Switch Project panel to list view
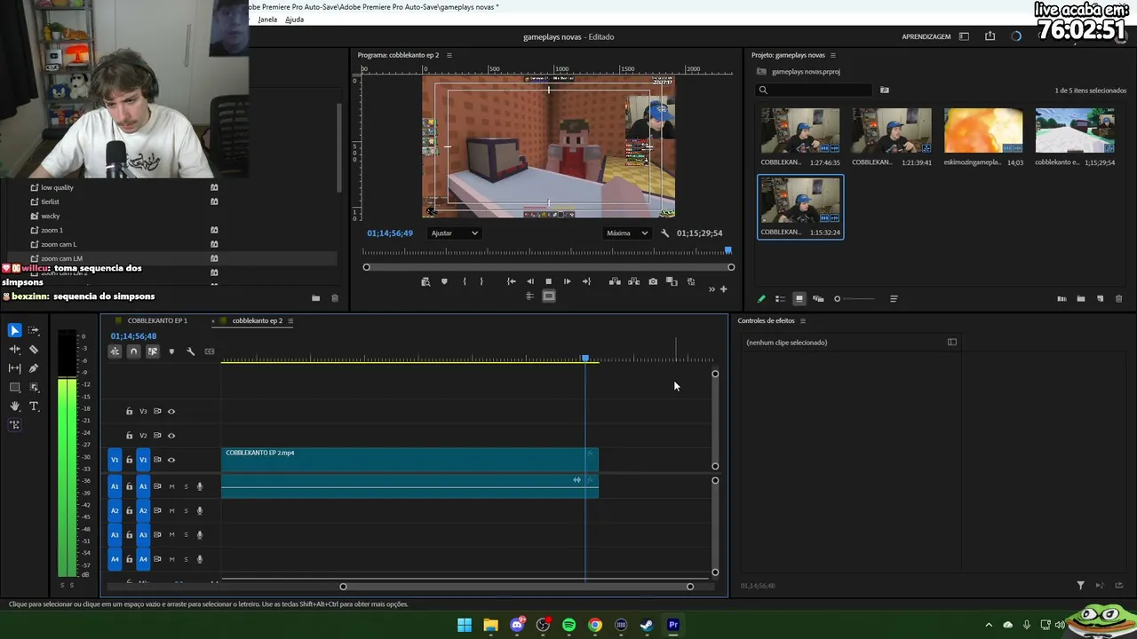 tap(780, 299)
